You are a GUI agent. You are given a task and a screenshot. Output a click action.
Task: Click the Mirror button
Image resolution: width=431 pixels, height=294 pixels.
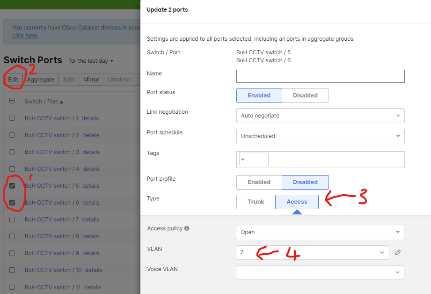click(x=91, y=79)
